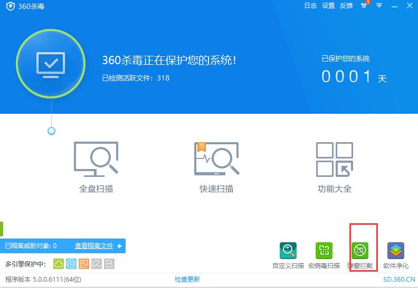Click the 360杀毒正在保护您的系统 headline

tap(169, 60)
